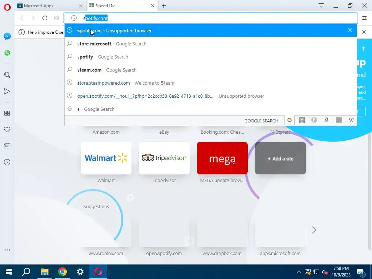Choose store.steampowered.com Welcome to Steam suggestion
Viewport: 372px width, 279px height.
pos(211,83)
